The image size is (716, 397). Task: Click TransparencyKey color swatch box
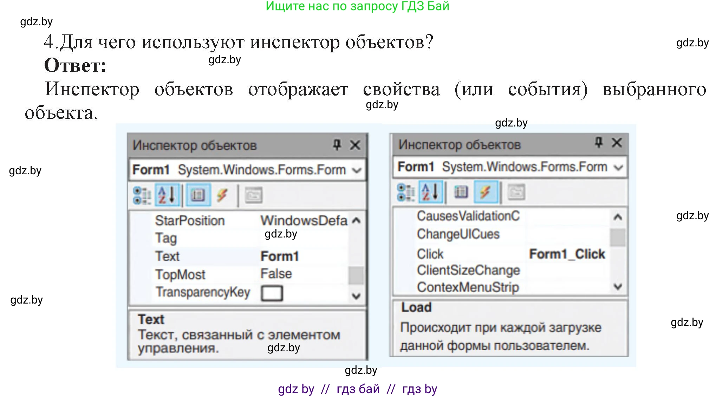coord(272,293)
